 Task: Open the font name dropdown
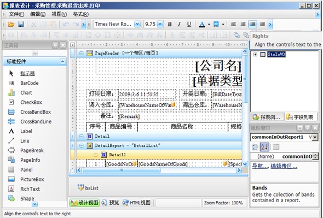(137, 24)
